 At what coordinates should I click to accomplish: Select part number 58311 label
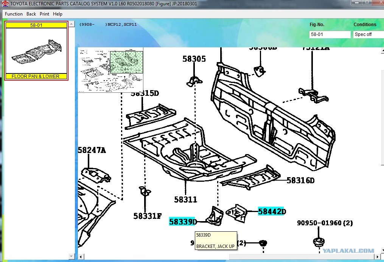(185, 200)
